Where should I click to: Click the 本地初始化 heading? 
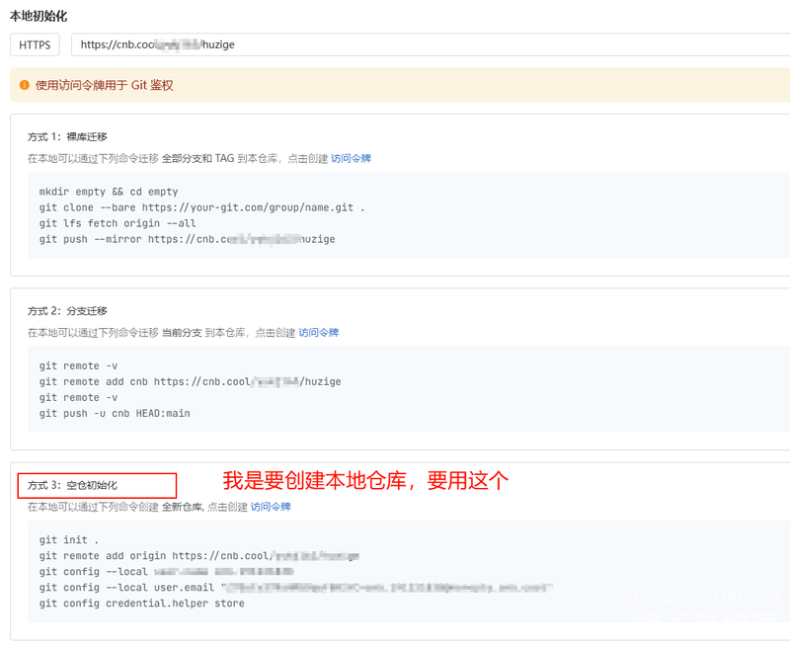[39, 16]
